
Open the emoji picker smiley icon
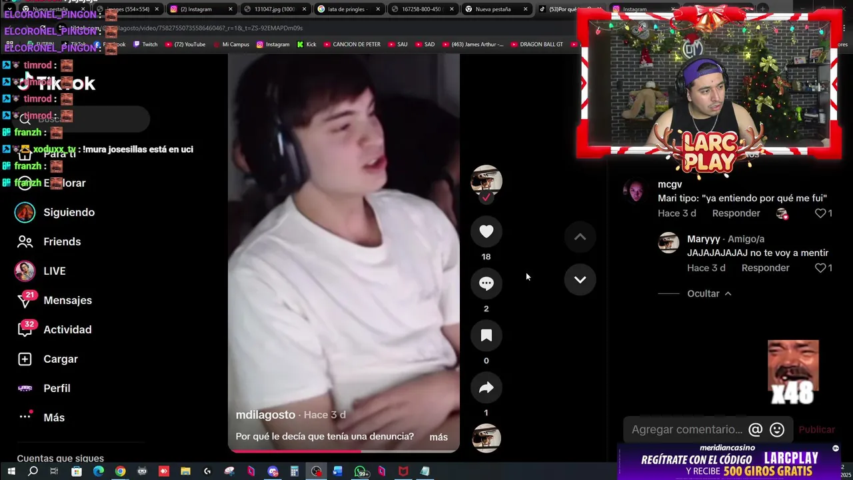click(777, 430)
